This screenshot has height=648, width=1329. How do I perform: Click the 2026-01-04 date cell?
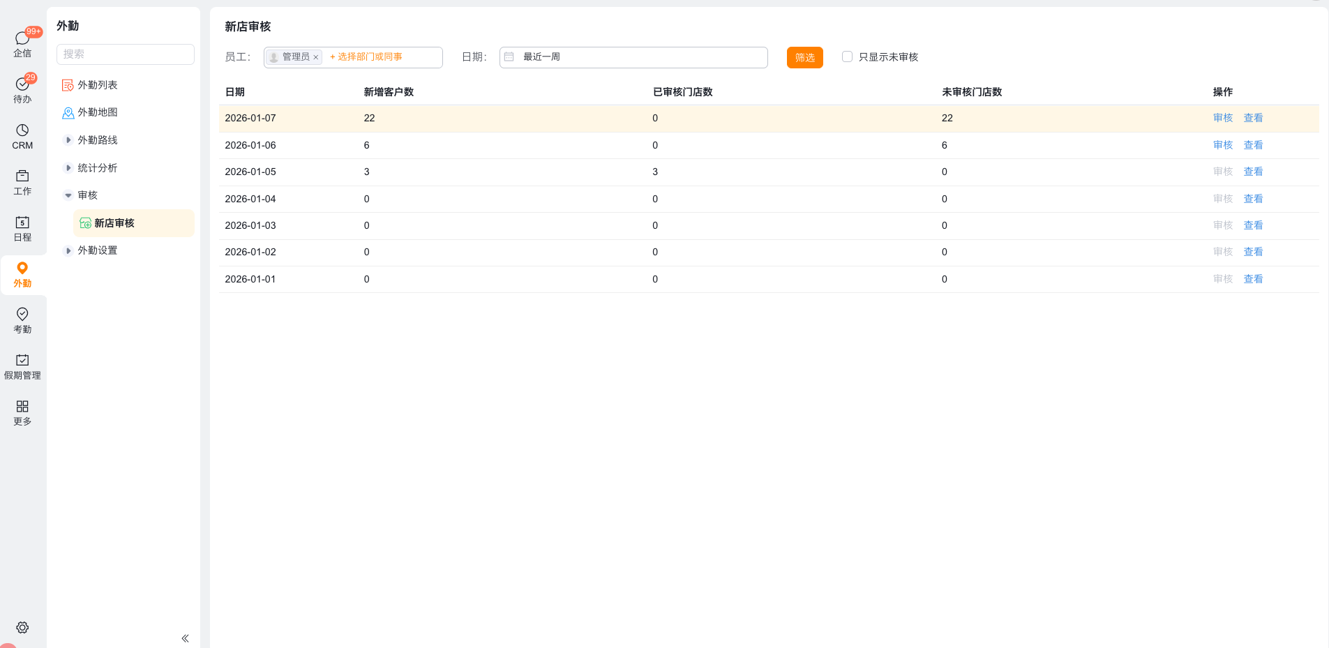click(250, 199)
